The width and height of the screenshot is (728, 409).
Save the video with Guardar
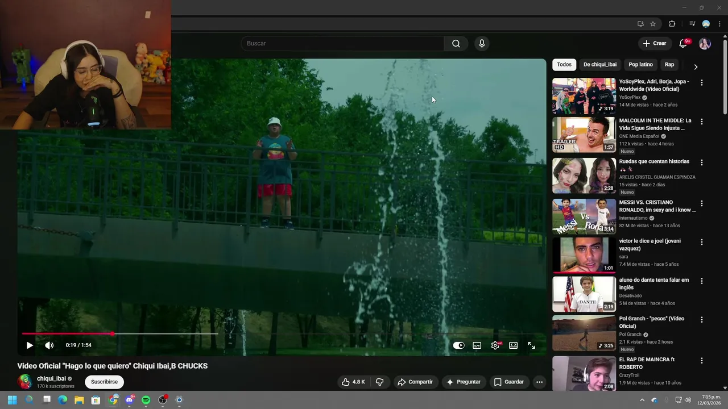(x=508, y=382)
